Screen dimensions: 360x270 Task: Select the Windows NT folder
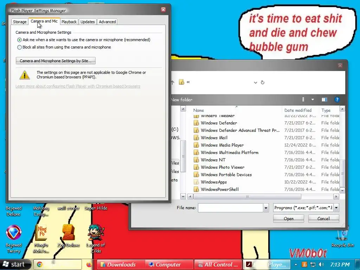[210, 160]
